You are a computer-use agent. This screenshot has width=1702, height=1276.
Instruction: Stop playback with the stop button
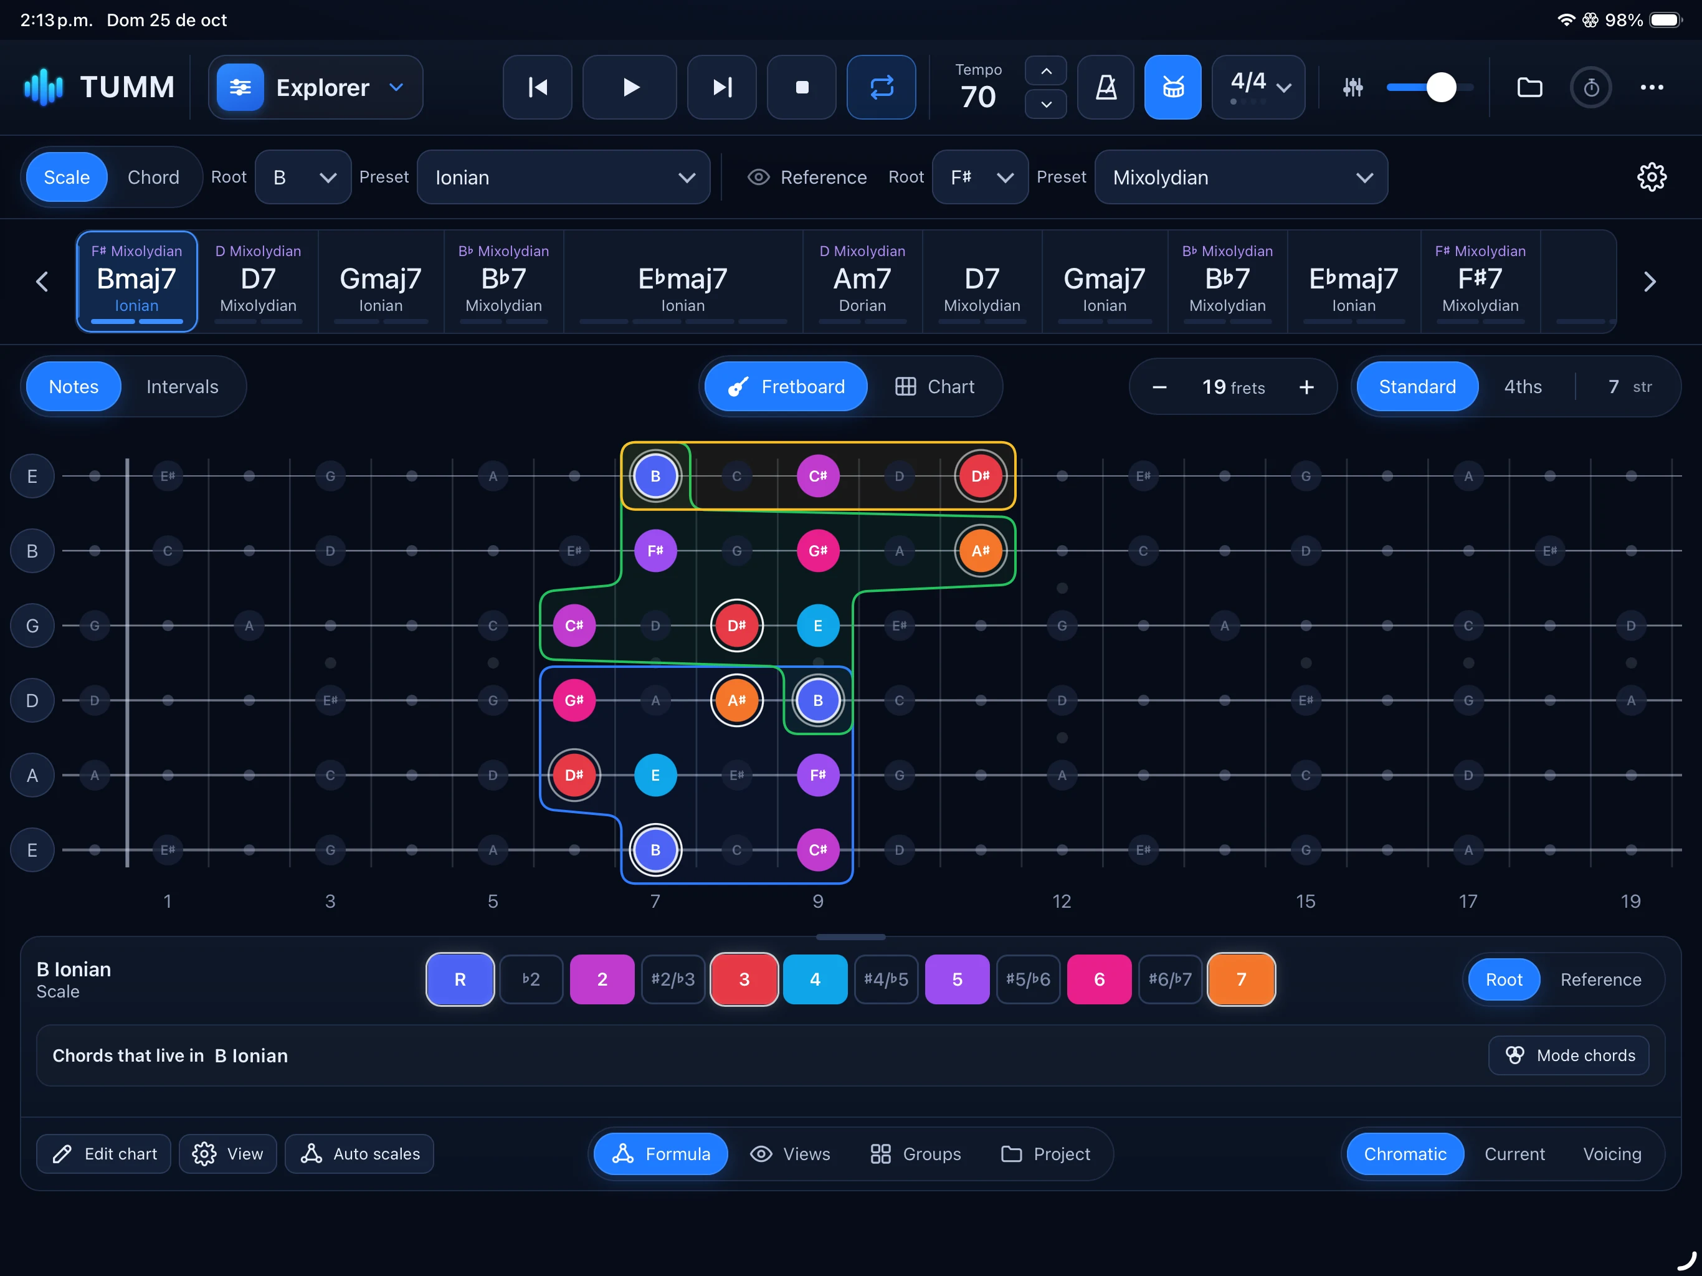pyautogui.click(x=802, y=87)
